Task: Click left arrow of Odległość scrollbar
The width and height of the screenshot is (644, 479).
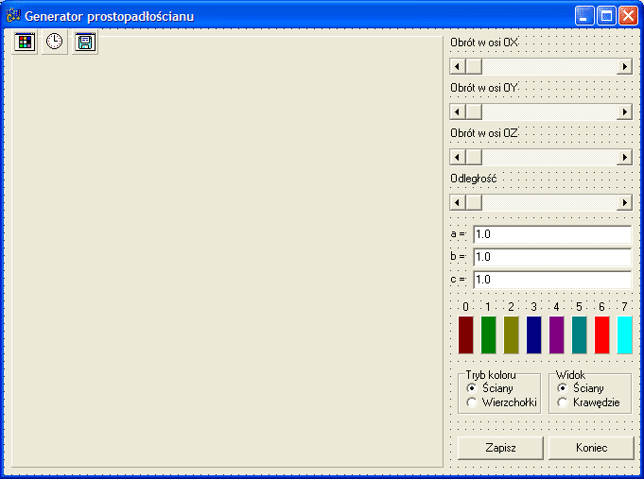Action: coord(458,202)
